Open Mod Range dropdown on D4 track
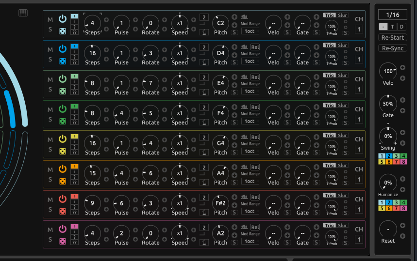This screenshot has width=417, height=261. click(x=250, y=61)
